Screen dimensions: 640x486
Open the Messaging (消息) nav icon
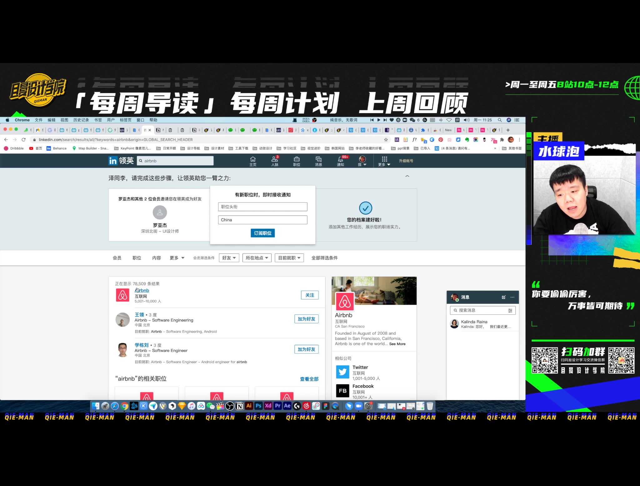pyautogui.click(x=318, y=161)
